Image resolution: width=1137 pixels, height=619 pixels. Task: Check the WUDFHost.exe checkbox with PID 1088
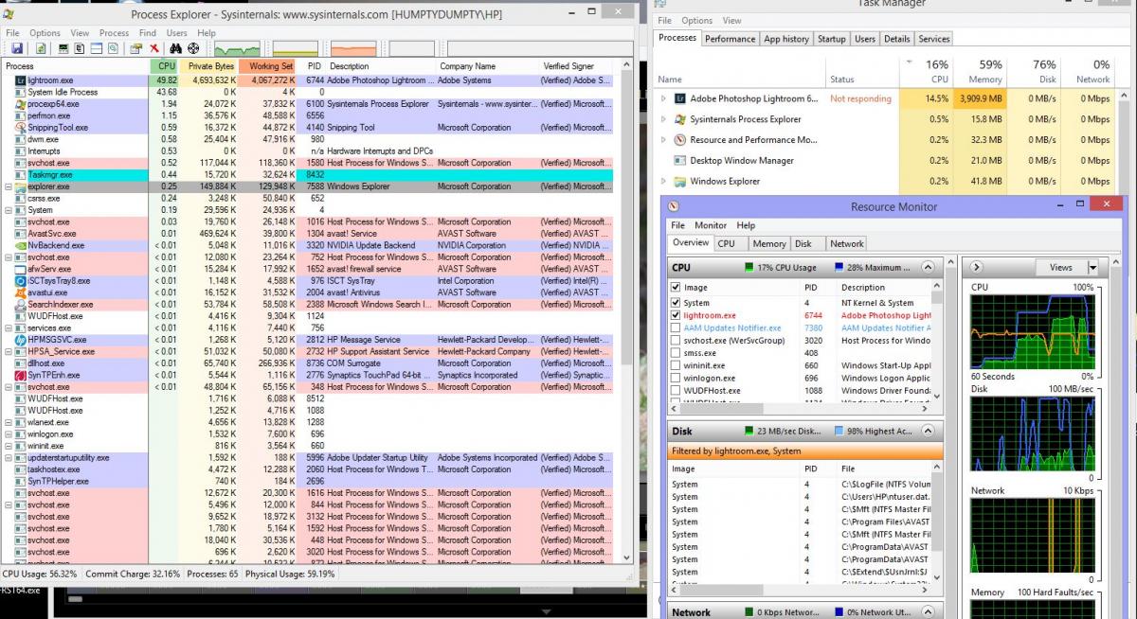coord(676,390)
